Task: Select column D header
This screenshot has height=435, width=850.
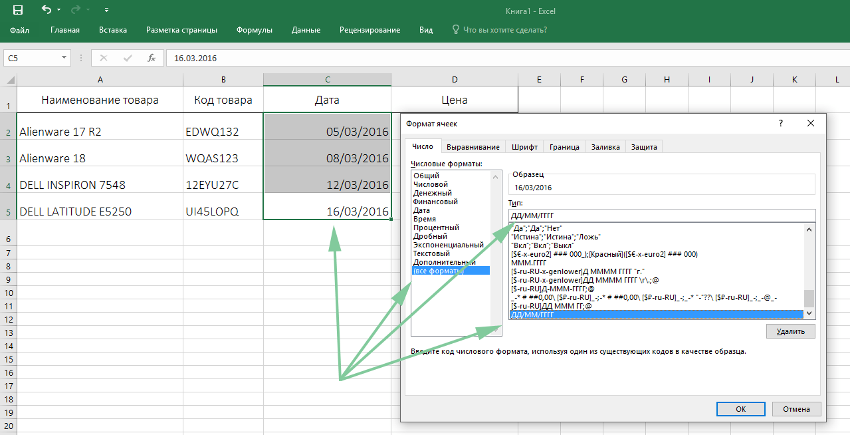Action: pos(455,80)
